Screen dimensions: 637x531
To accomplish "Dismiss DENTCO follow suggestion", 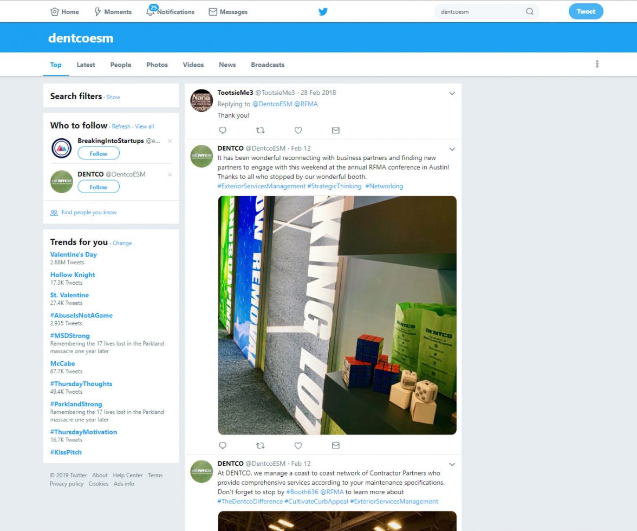I will (x=170, y=175).
